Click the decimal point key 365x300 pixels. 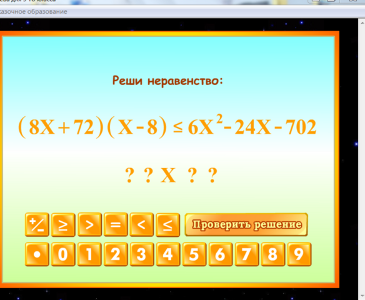tap(37, 254)
